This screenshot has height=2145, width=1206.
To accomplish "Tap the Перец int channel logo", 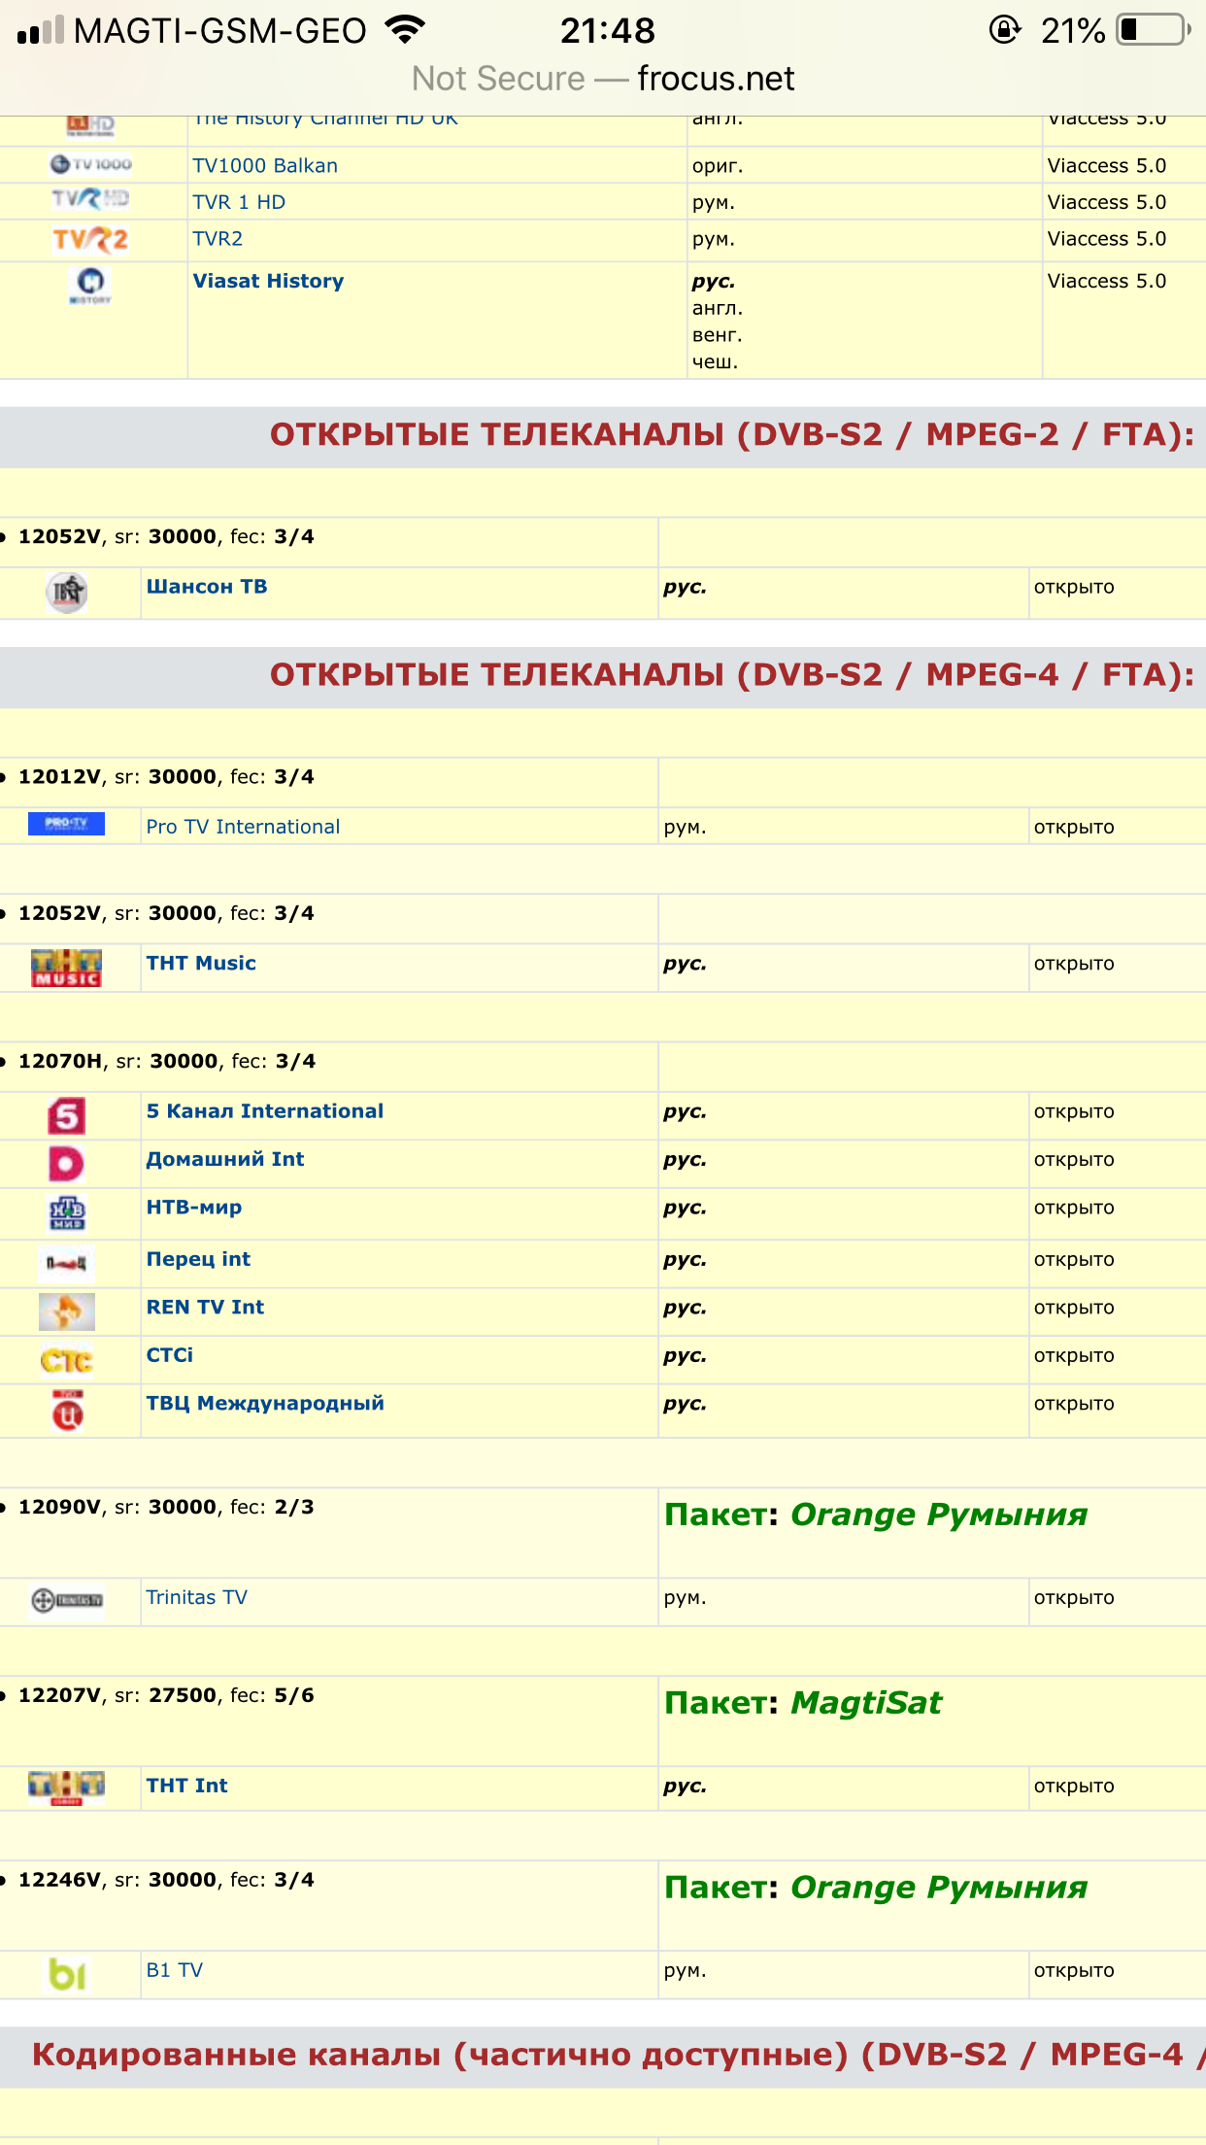I will pos(67,1263).
